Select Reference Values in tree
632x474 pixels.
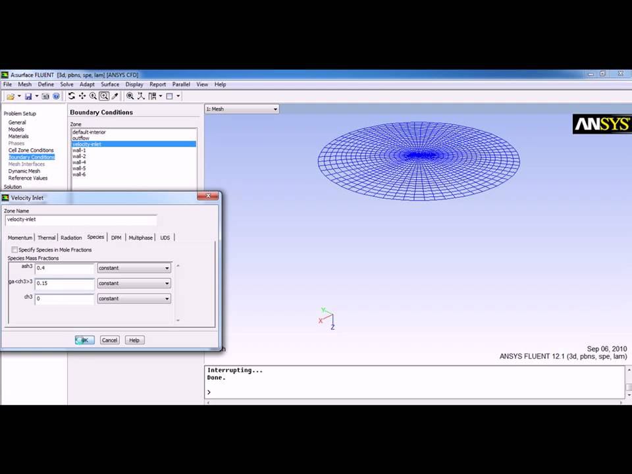[x=28, y=178]
